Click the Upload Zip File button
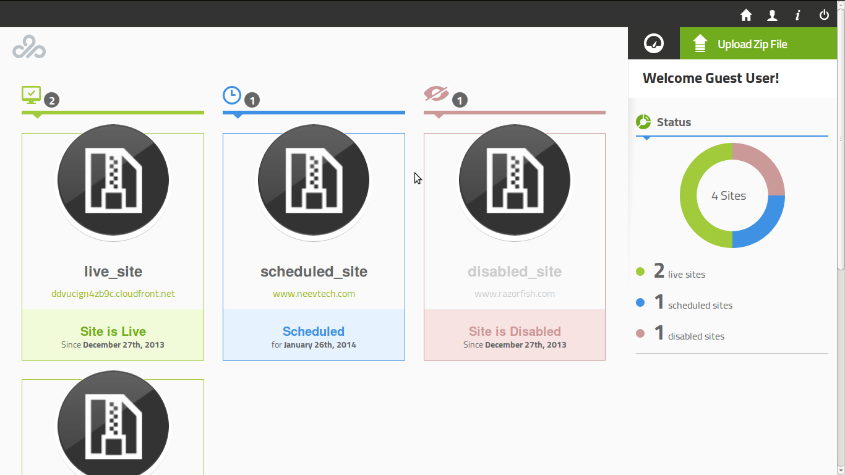The image size is (845, 475). coord(758,43)
